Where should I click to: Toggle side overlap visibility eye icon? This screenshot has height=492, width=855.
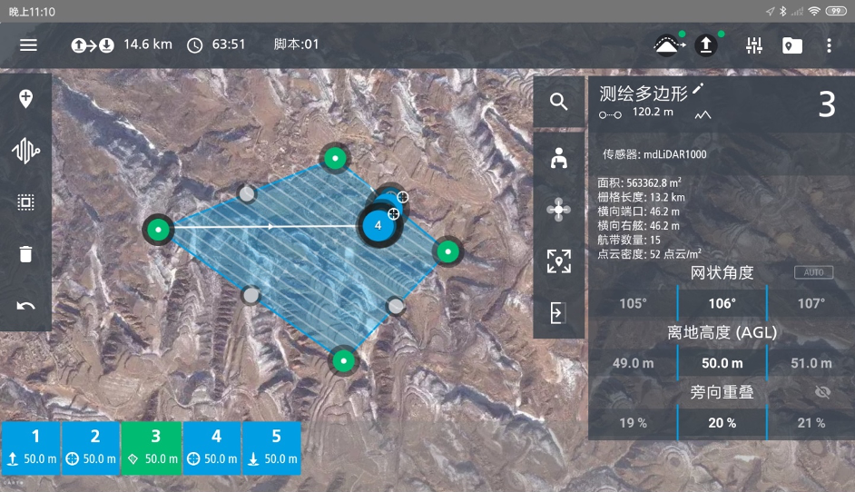click(x=822, y=392)
